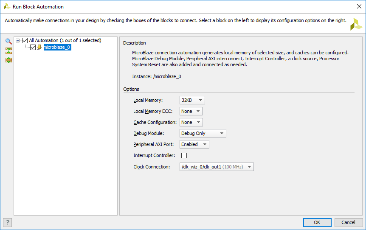Click the Clock Connection label
Viewport: 366px width, 230px height.
point(152,167)
